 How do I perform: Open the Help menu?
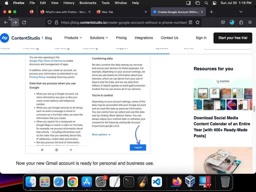tap(135, 3)
